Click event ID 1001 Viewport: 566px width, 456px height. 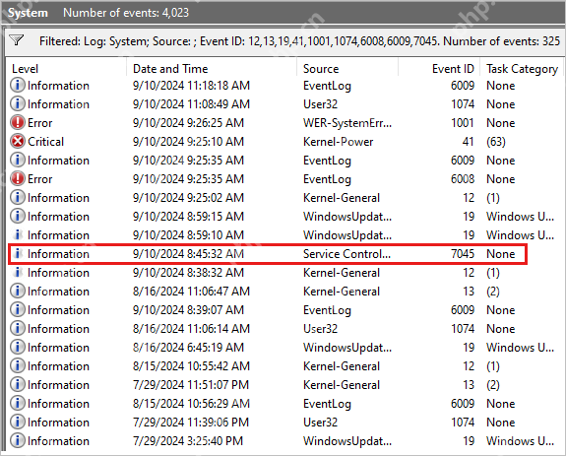(463, 123)
